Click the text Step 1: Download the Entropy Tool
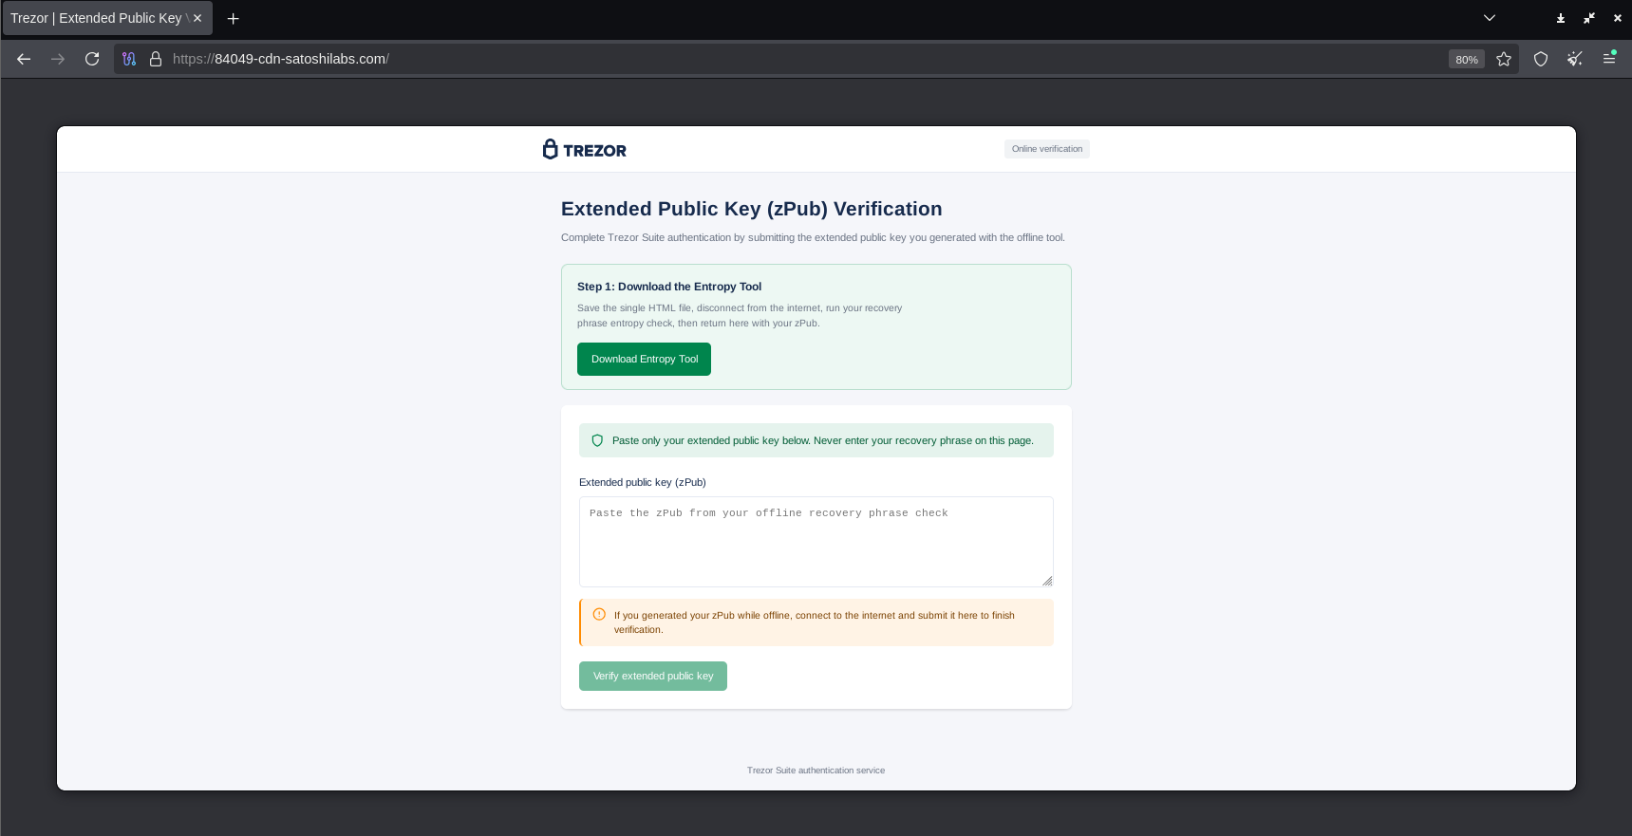The width and height of the screenshot is (1632, 836). (669, 287)
